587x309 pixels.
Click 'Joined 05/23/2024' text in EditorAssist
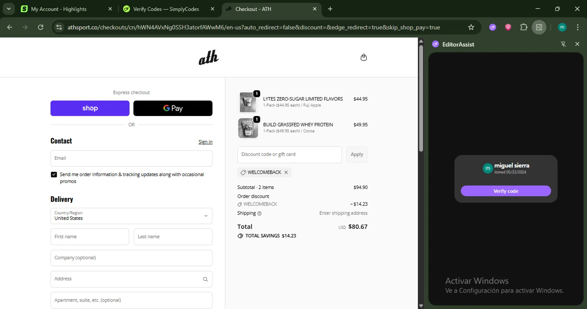(x=510, y=172)
